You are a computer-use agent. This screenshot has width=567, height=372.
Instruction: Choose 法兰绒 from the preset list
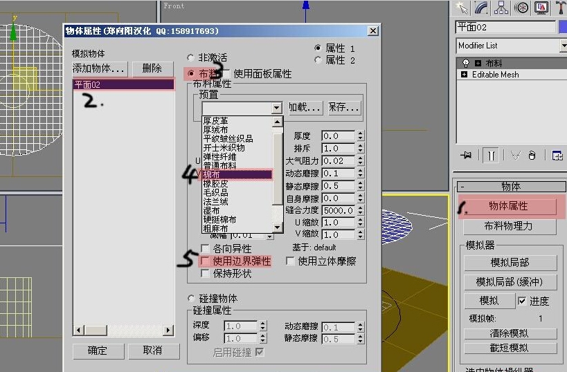[x=237, y=201]
